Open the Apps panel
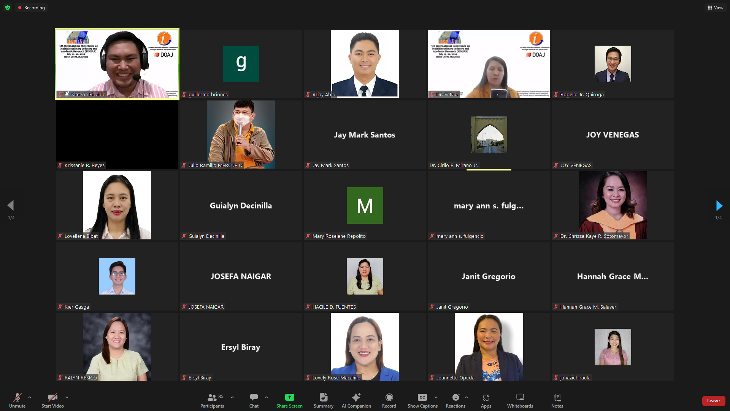The width and height of the screenshot is (730, 411). 486,400
